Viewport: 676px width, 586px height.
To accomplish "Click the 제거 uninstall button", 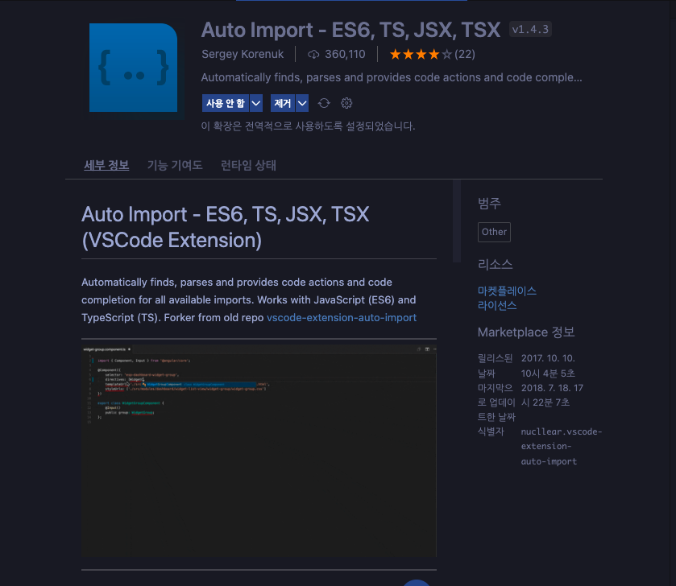I will coord(283,103).
